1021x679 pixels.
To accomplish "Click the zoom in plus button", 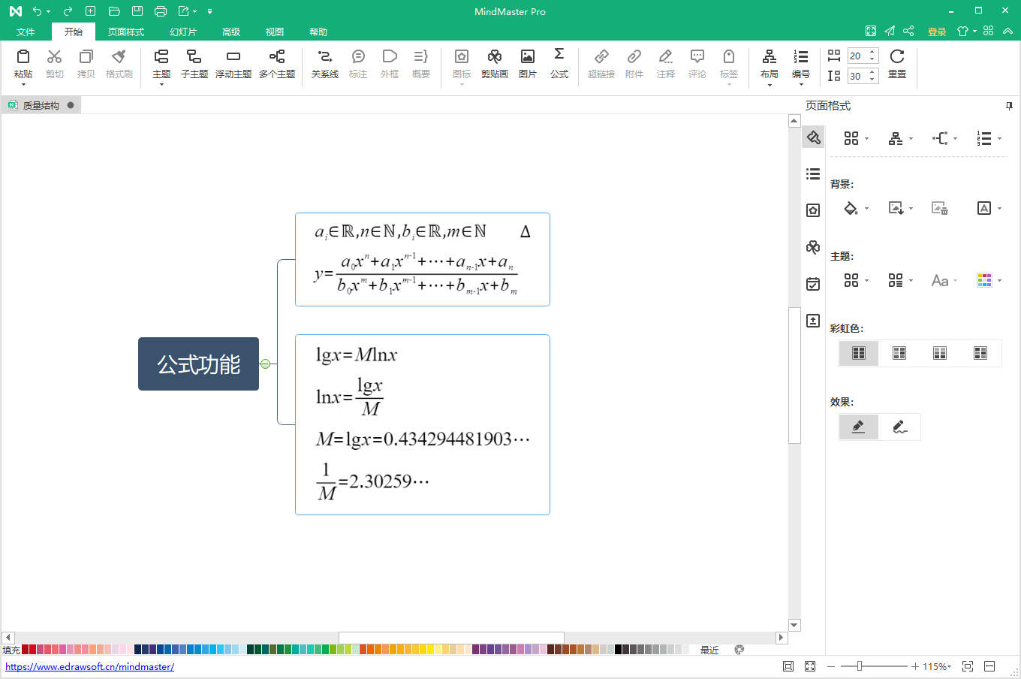I will (915, 666).
